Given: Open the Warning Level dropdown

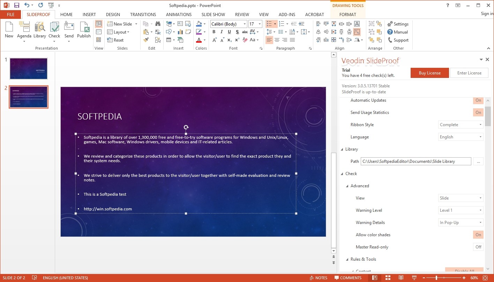Looking at the screenshot, I should coord(461,210).
